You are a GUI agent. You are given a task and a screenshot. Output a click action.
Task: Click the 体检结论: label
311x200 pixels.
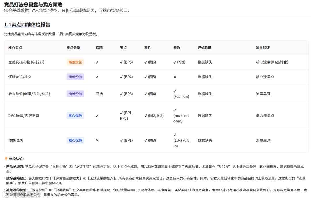(x=16, y=159)
